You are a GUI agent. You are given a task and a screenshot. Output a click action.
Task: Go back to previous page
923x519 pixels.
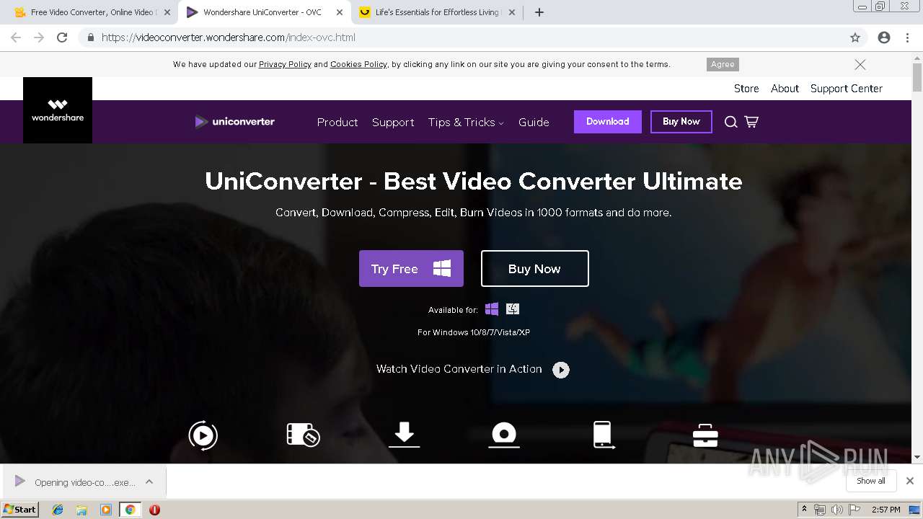(16, 37)
